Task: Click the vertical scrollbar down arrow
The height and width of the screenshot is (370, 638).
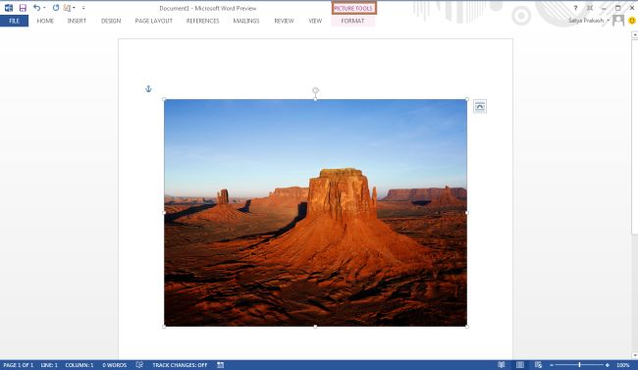Action: tap(634, 355)
